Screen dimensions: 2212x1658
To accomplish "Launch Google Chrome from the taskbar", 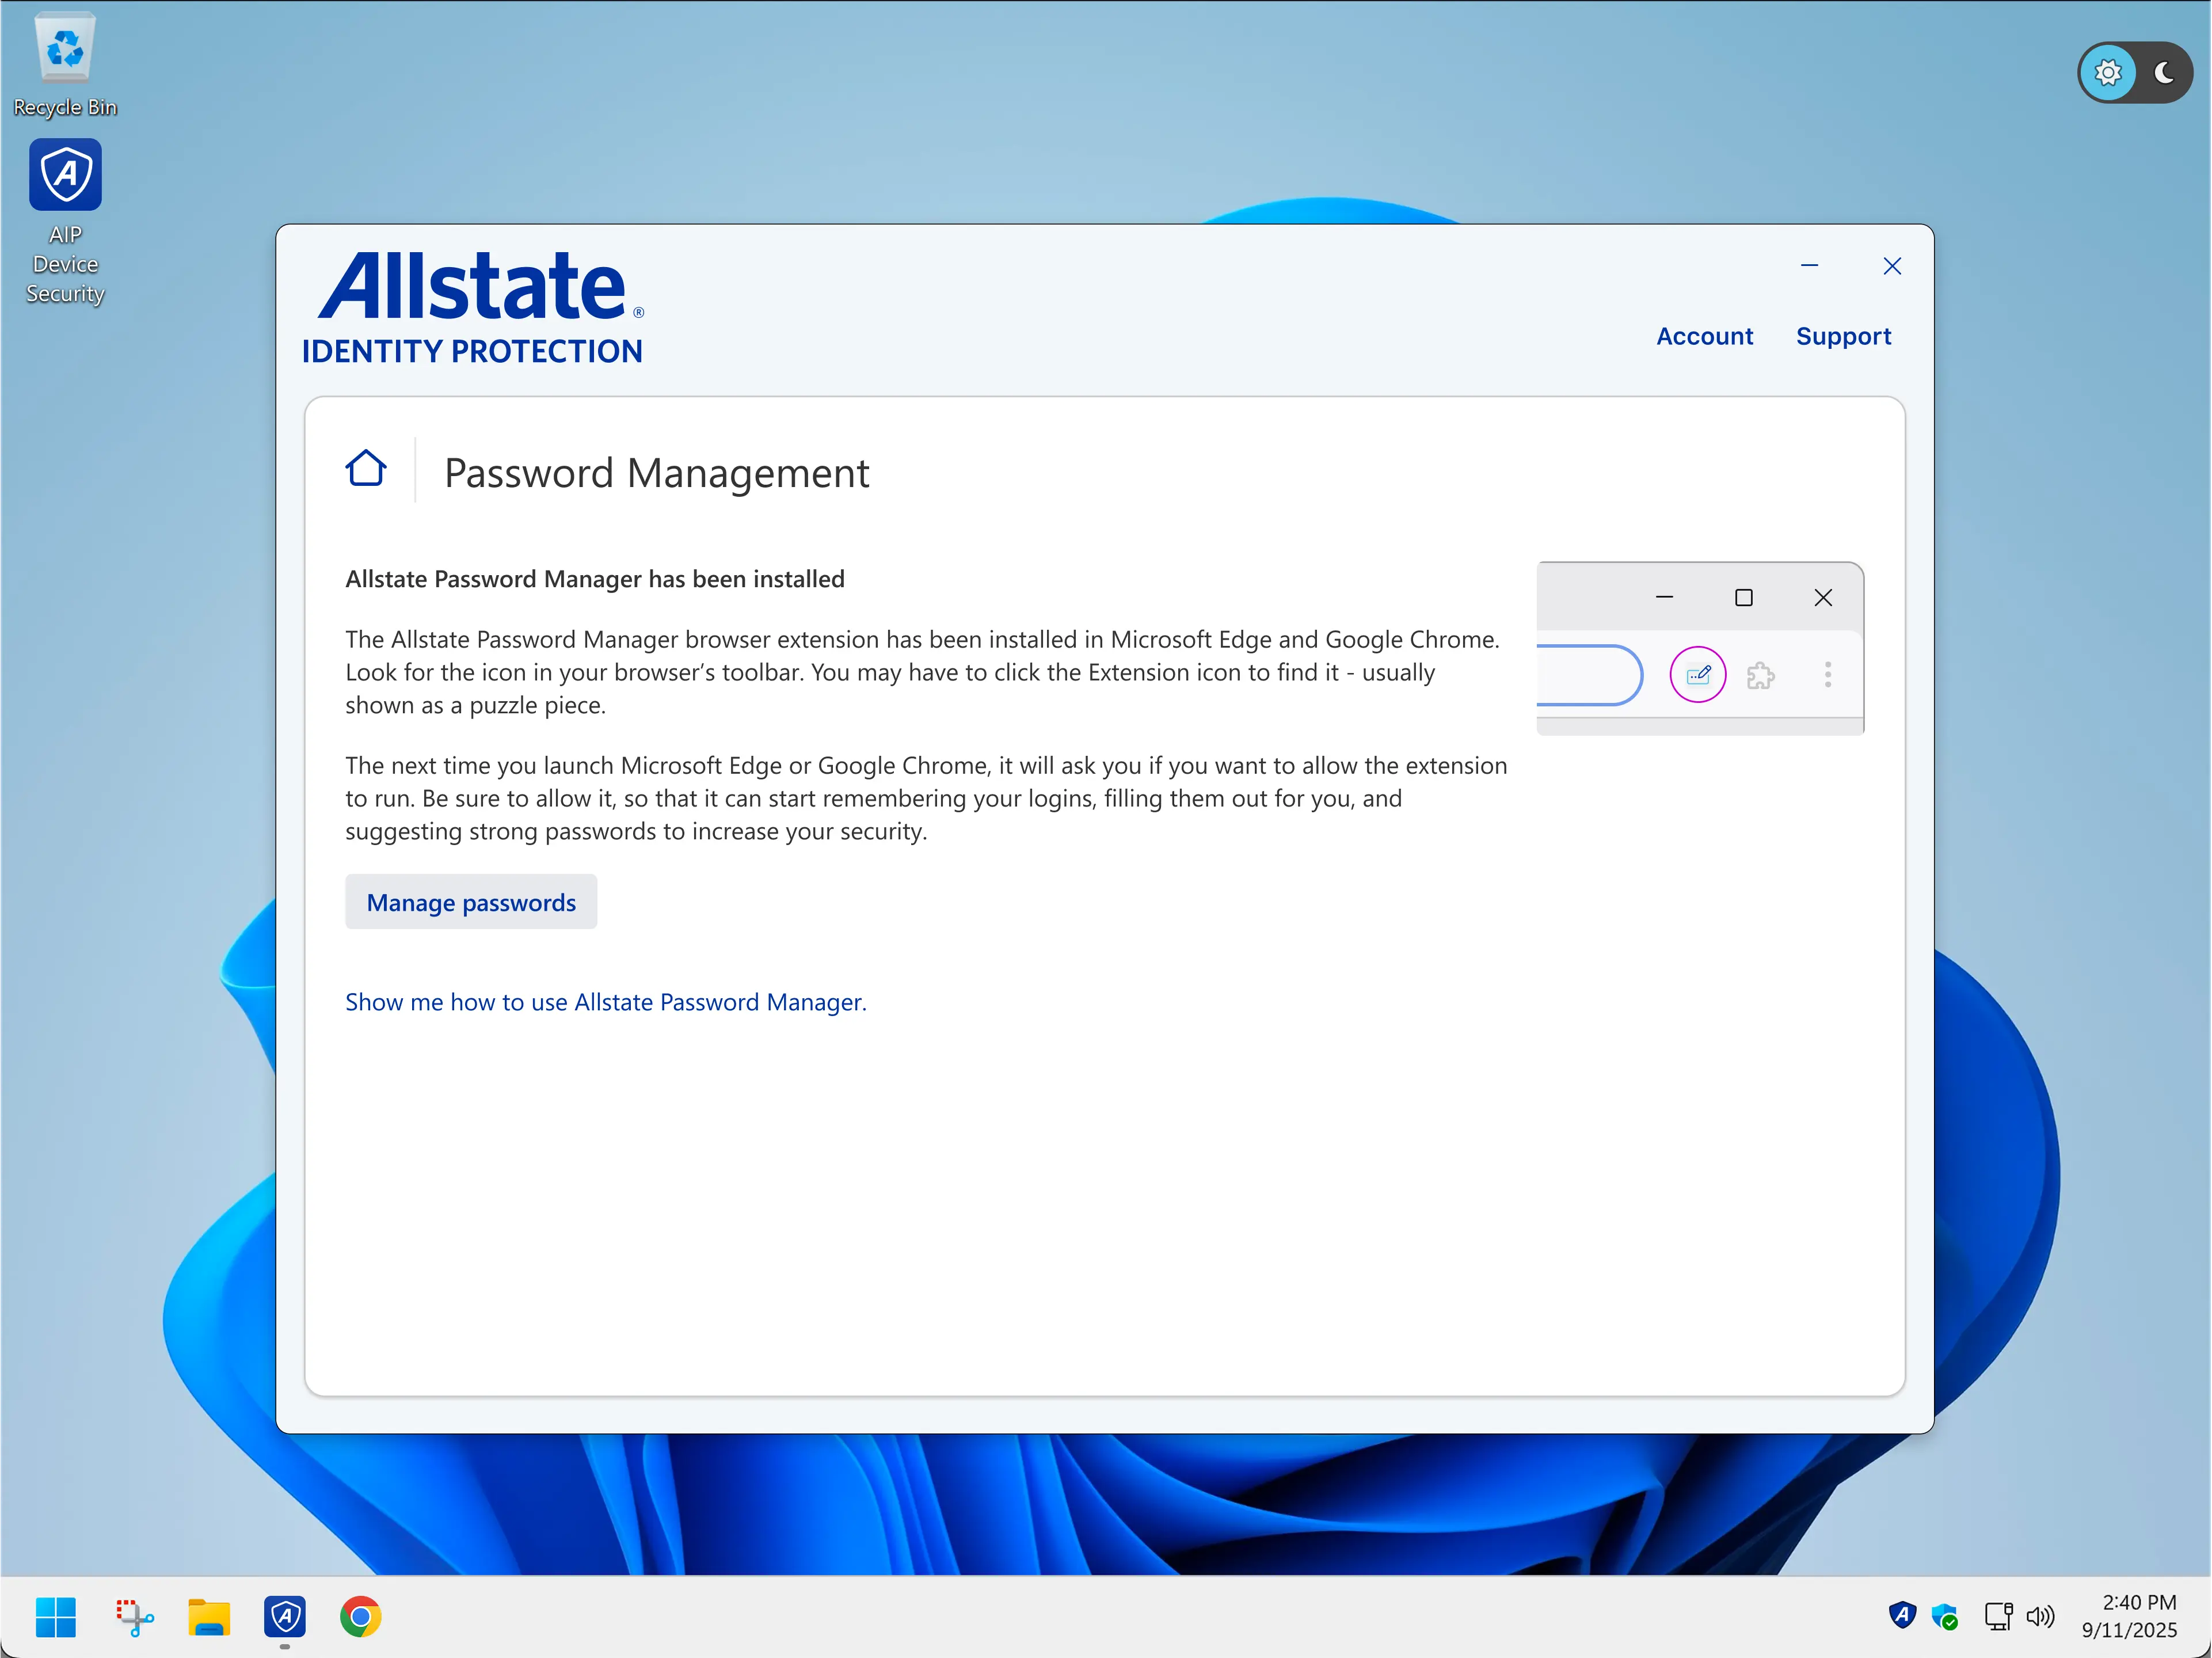I will [361, 1617].
